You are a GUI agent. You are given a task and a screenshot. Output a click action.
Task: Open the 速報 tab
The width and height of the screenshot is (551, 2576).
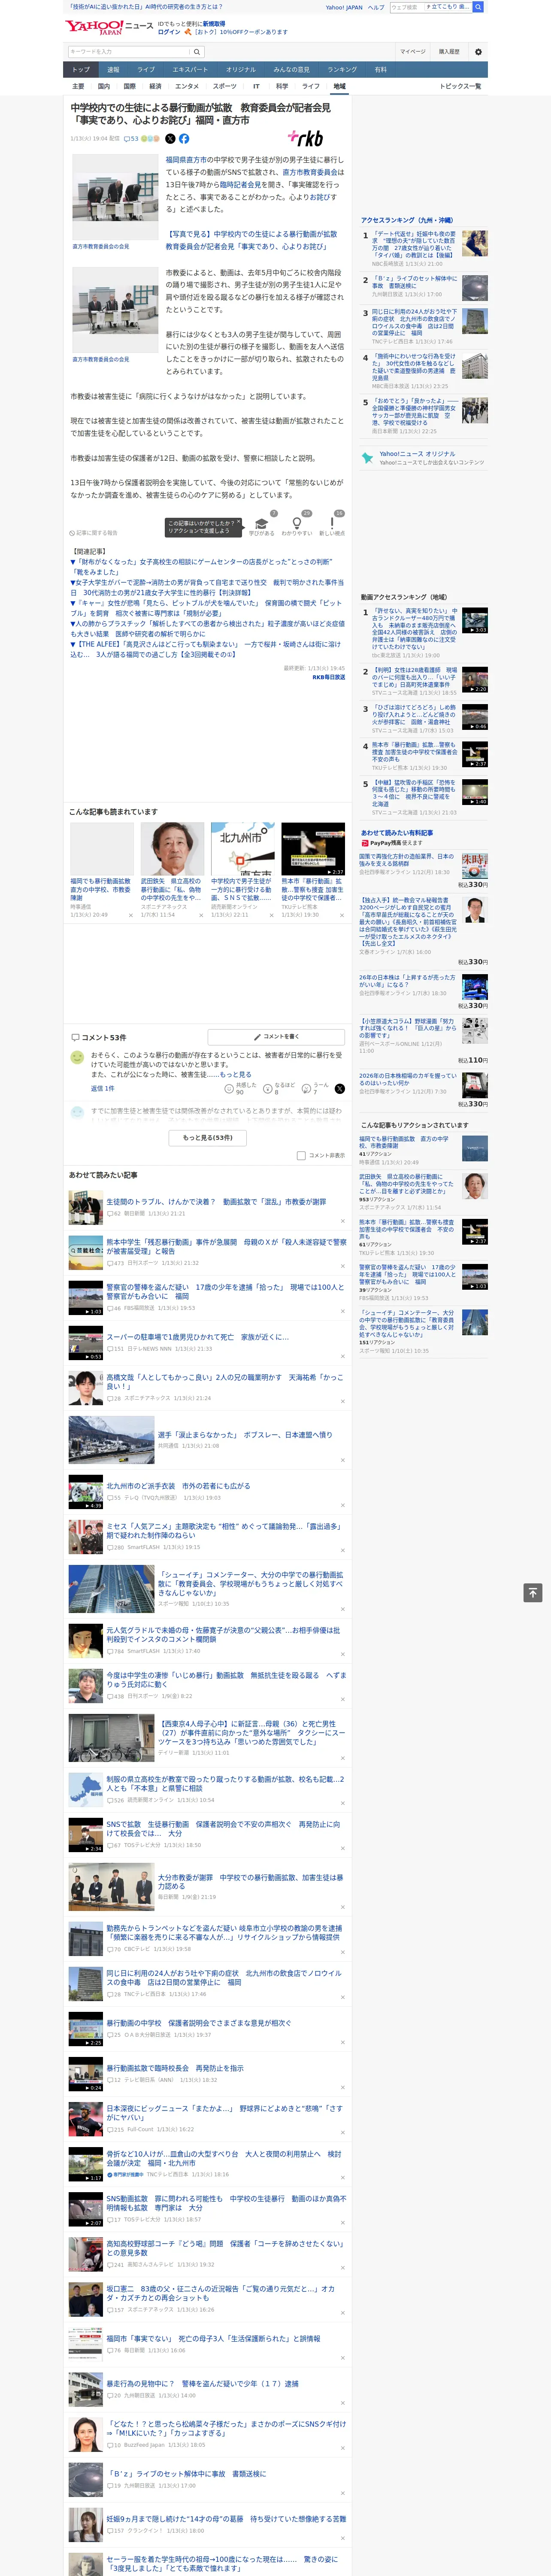(113, 70)
